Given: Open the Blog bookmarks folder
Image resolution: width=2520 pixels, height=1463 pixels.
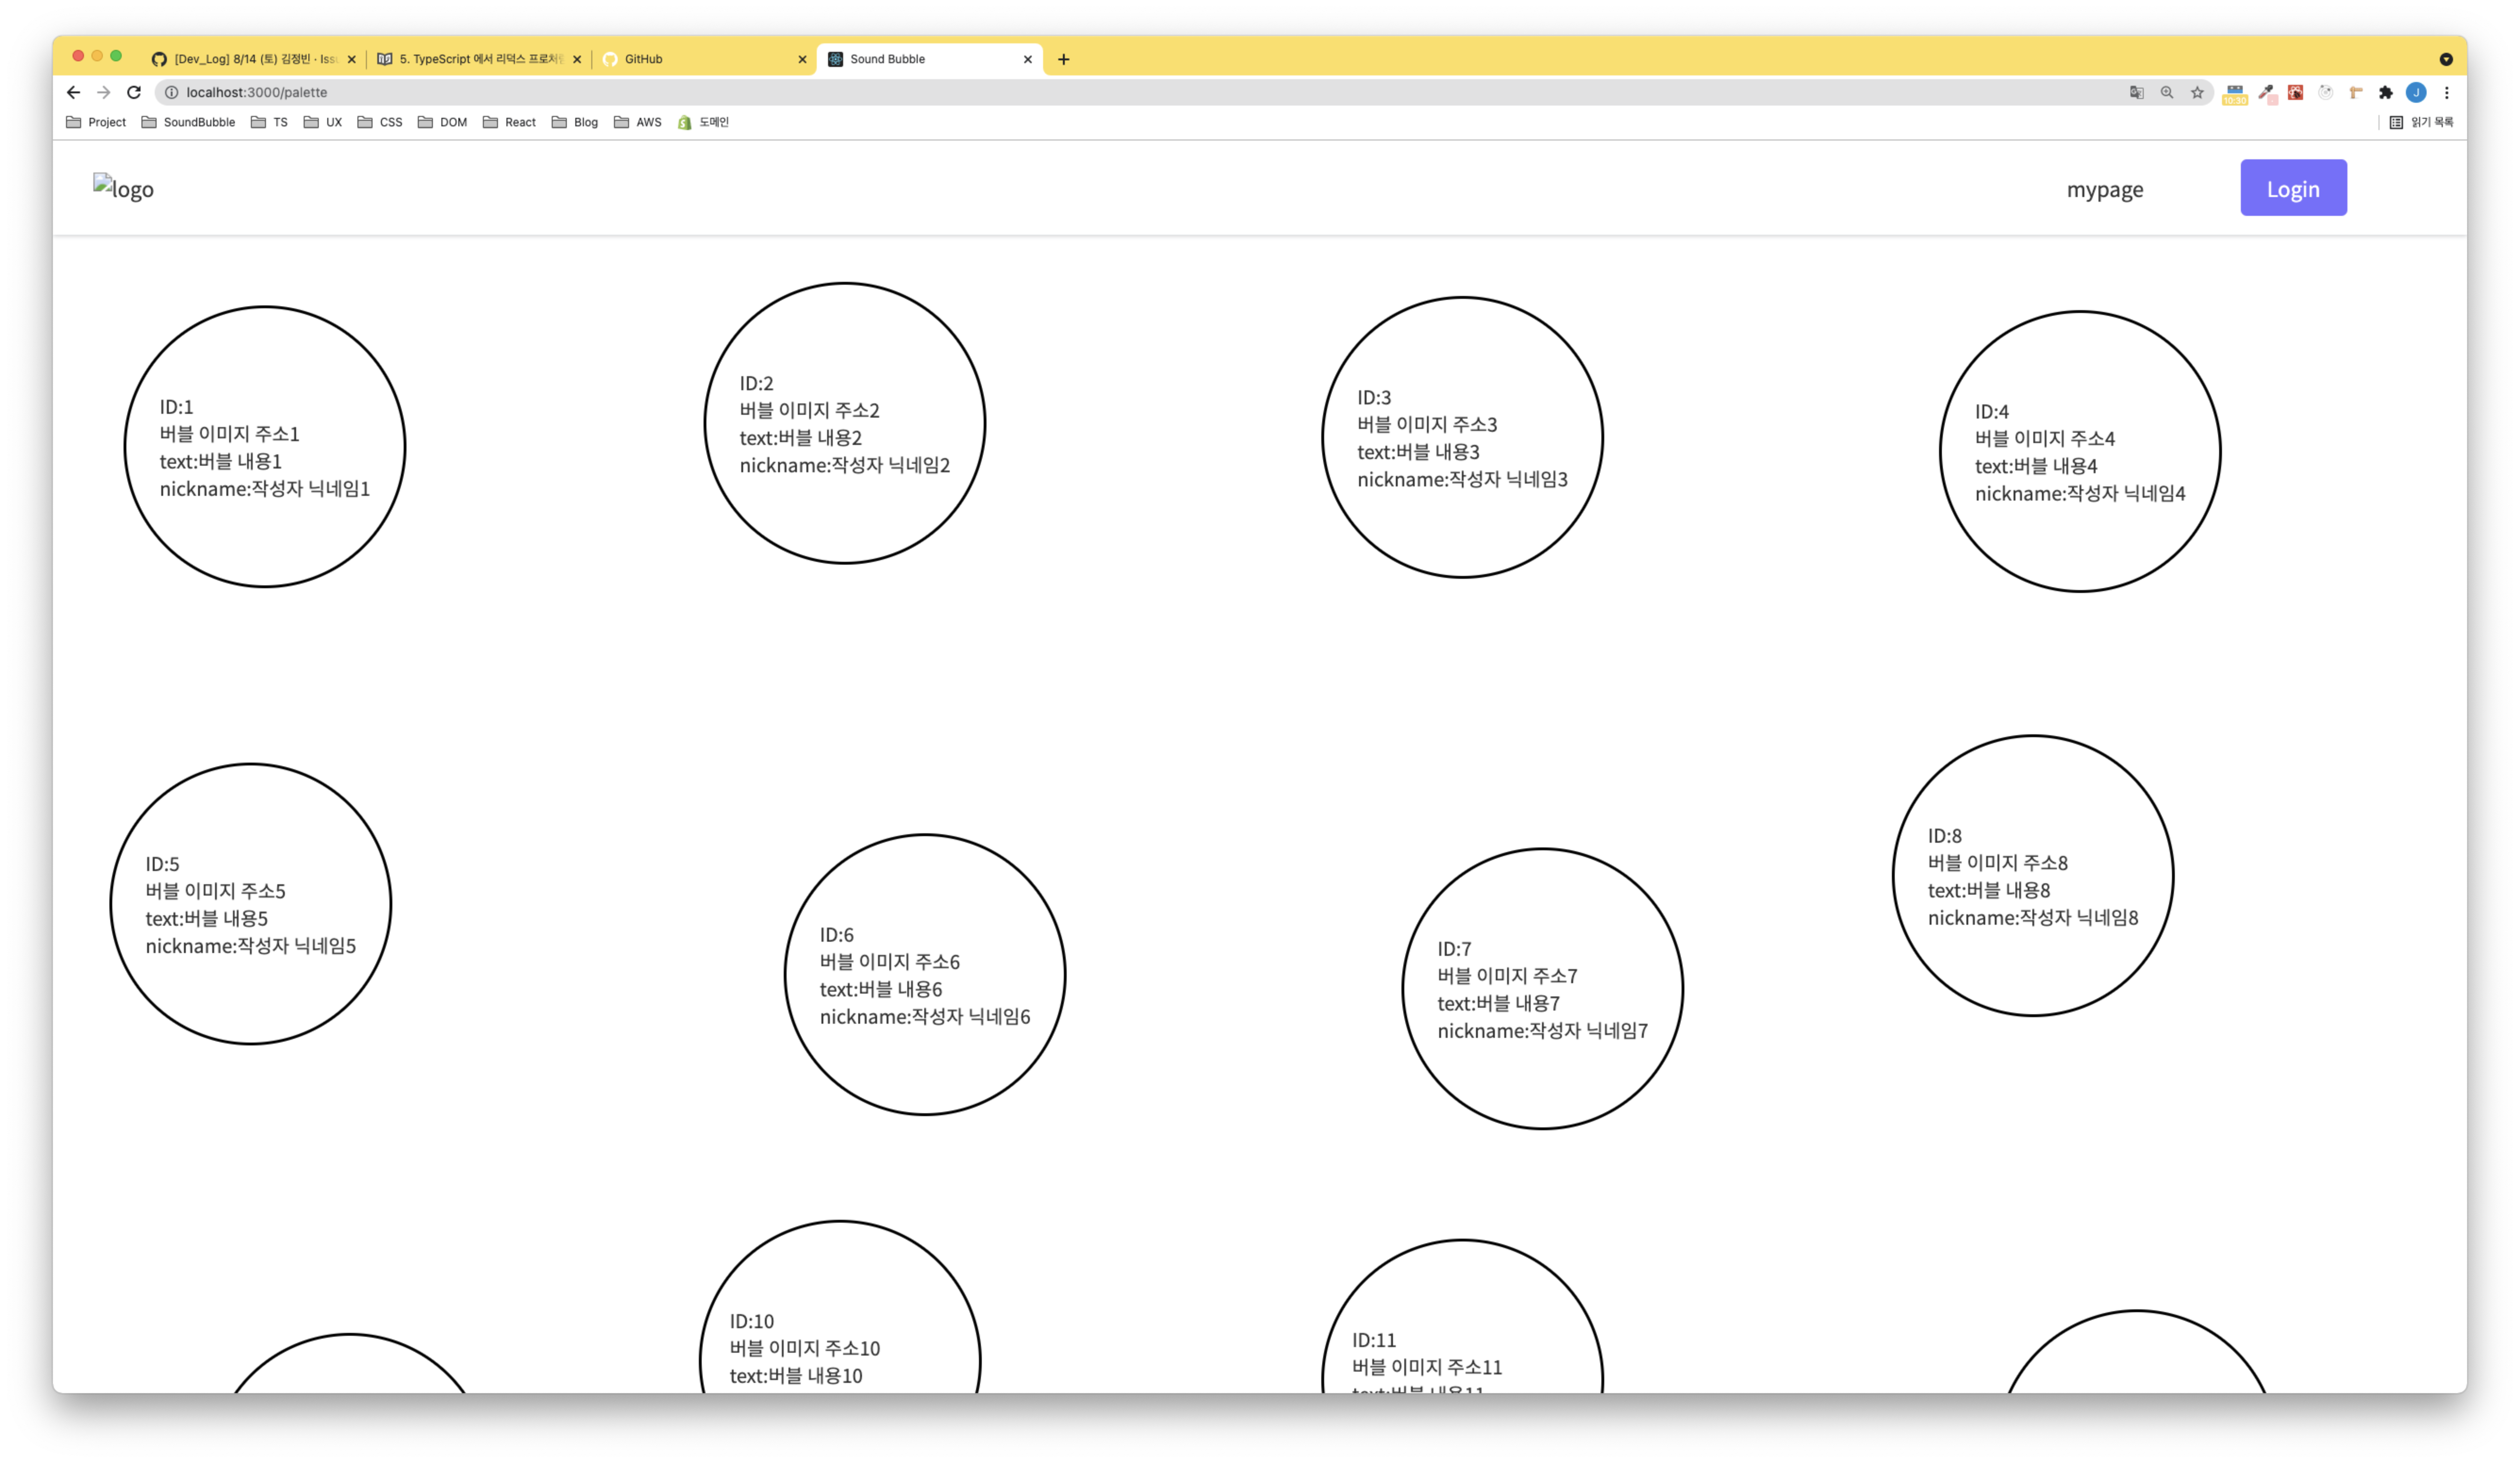Looking at the screenshot, I should (575, 122).
